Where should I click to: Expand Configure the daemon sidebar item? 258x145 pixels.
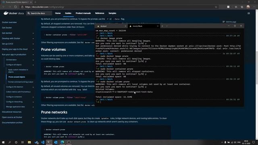click(33, 87)
